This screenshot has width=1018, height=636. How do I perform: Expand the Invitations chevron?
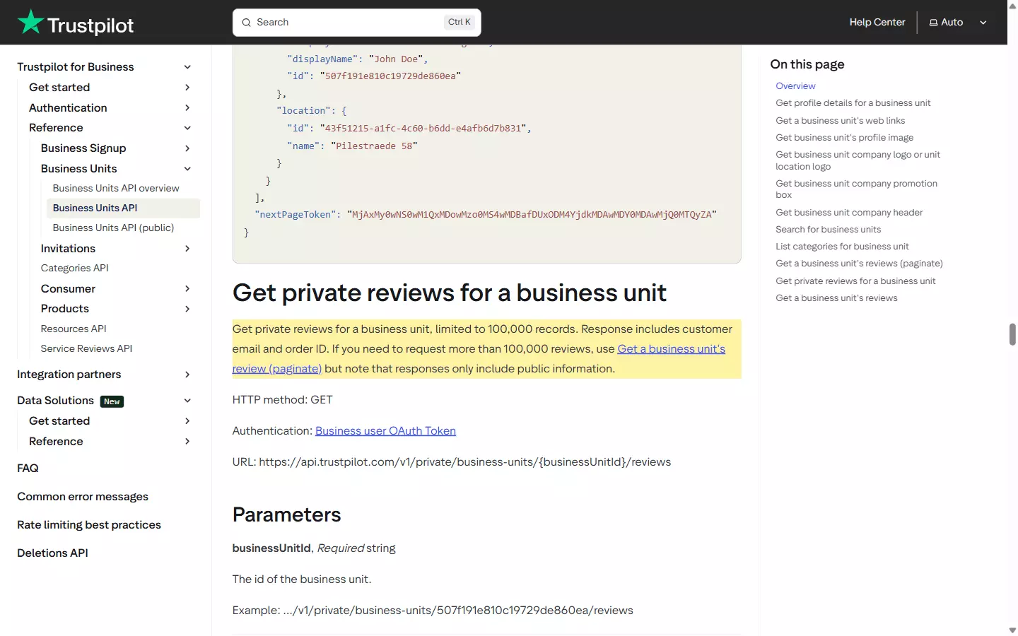pyautogui.click(x=187, y=249)
